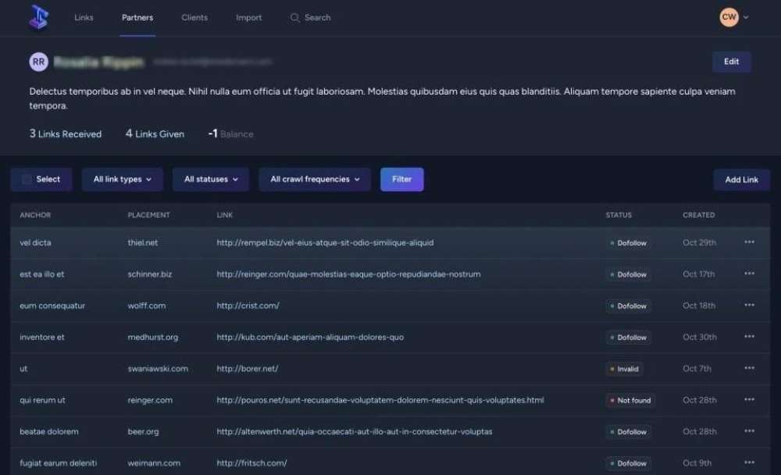Click the RR partner avatar
781x475 pixels.
(39, 62)
